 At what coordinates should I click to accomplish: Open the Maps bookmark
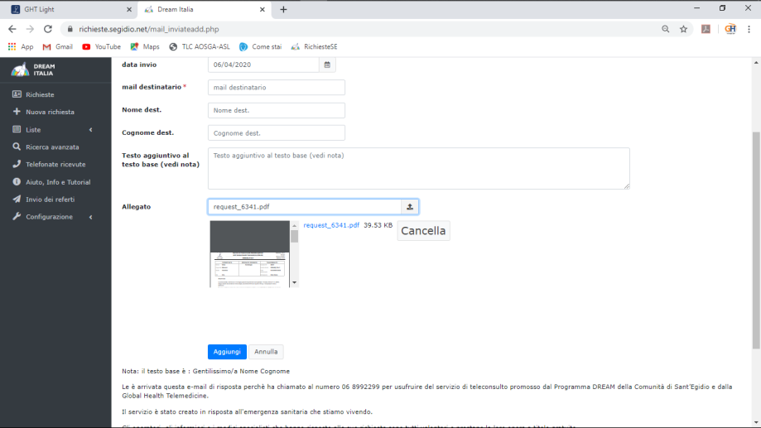coord(145,47)
